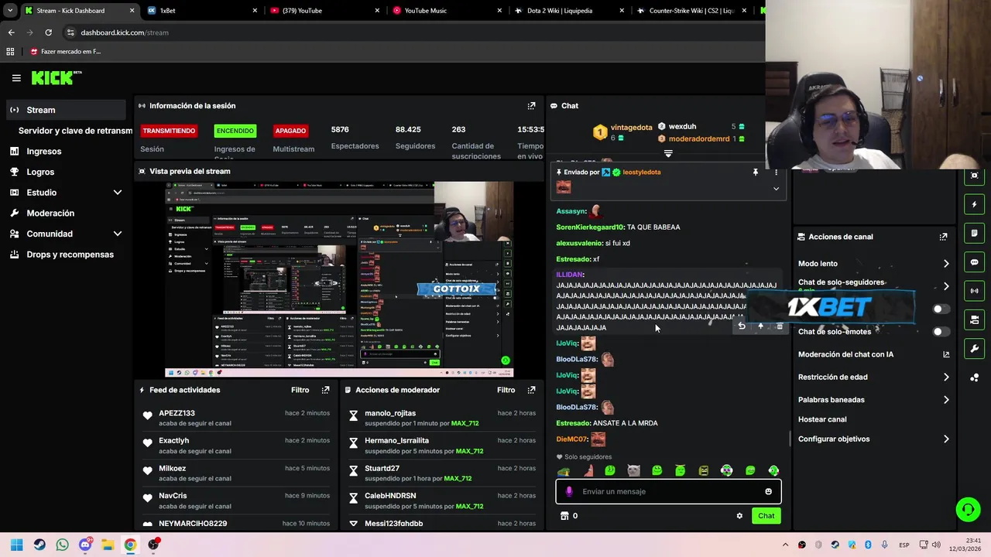Open Logros in the sidebar
991x557 pixels.
tap(40, 172)
